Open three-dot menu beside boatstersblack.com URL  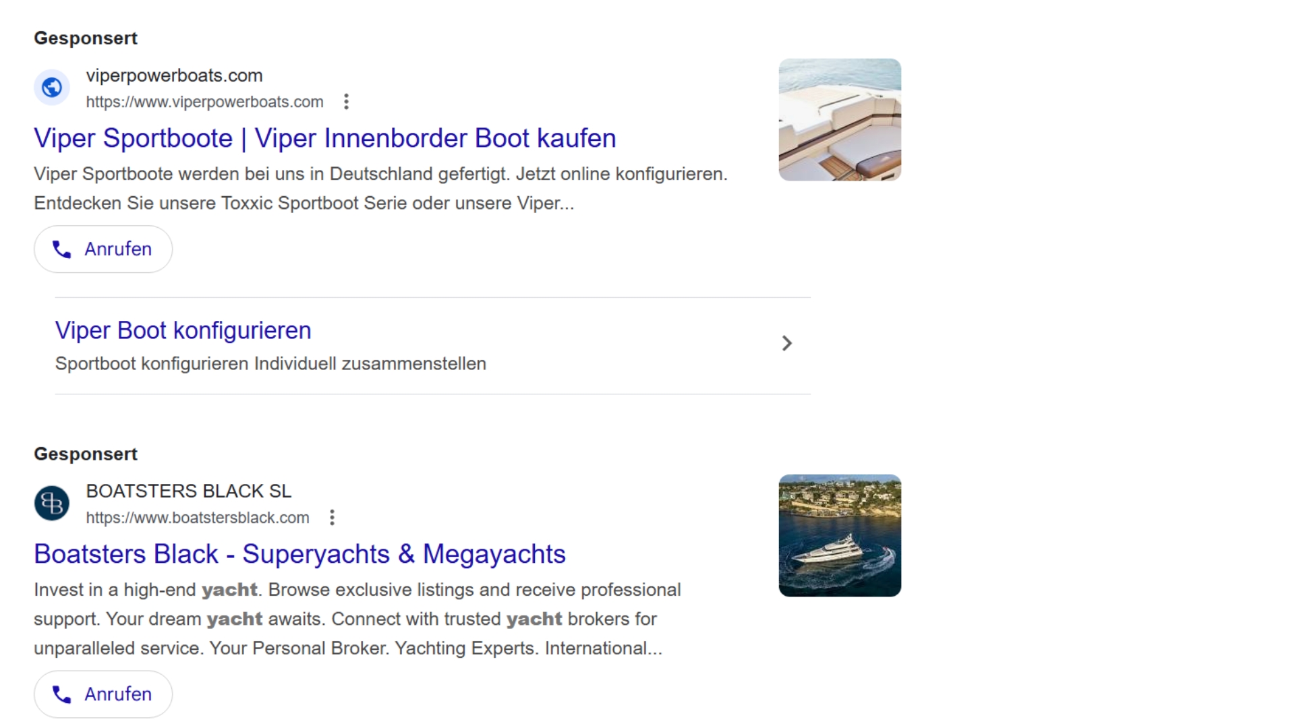pyautogui.click(x=332, y=518)
